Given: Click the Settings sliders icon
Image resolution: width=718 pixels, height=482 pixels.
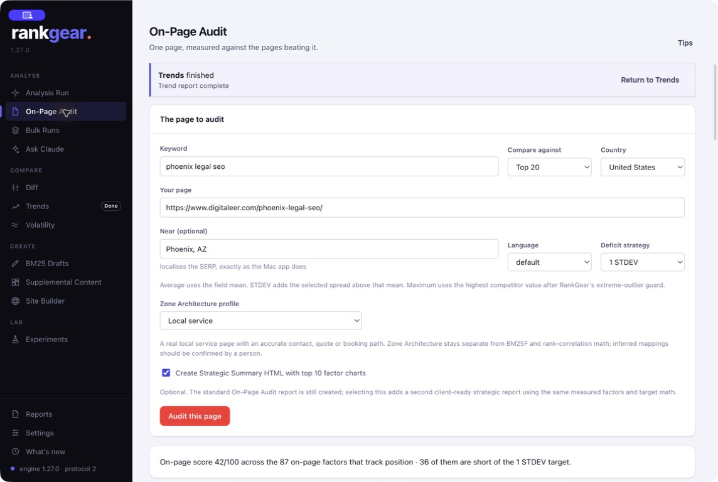Looking at the screenshot, I should 16,432.
